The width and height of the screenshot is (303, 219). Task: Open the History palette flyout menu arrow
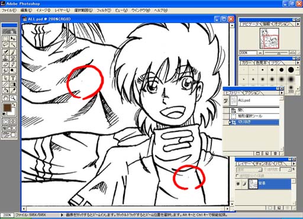click(x=282, y=93)
